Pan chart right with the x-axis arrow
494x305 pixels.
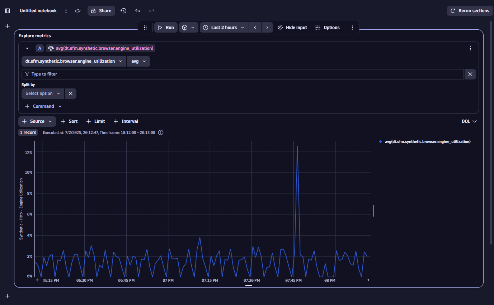(368, 280)
